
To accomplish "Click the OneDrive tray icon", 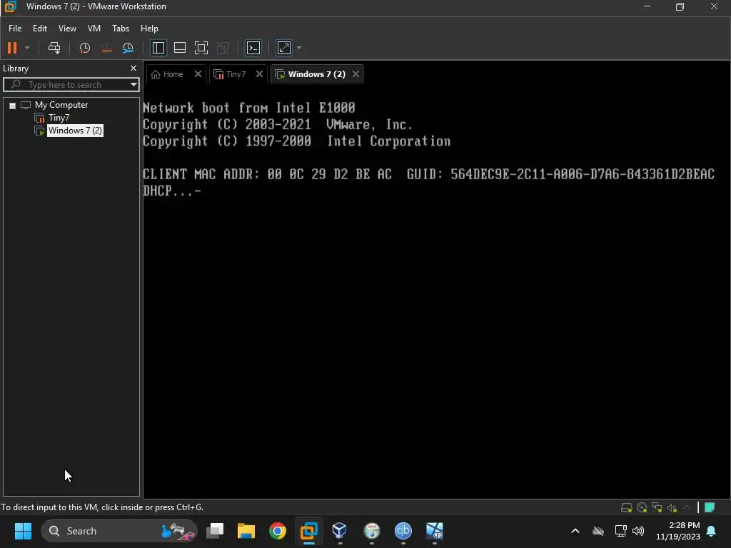I will tap(598, 531).
